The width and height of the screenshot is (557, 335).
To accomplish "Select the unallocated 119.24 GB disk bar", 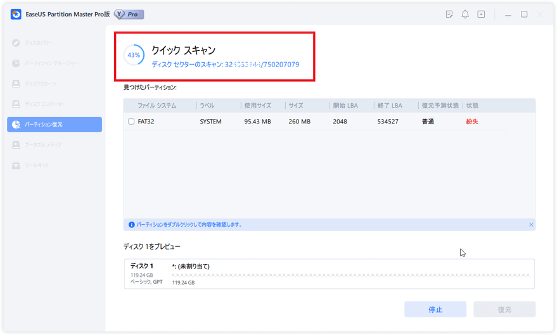I will click(350, 274).
